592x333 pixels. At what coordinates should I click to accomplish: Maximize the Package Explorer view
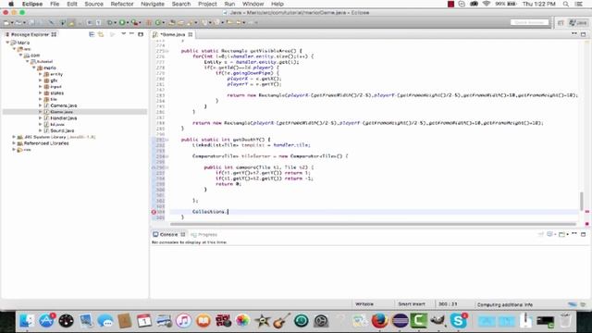pyautogui.click(x=141, y=34)
